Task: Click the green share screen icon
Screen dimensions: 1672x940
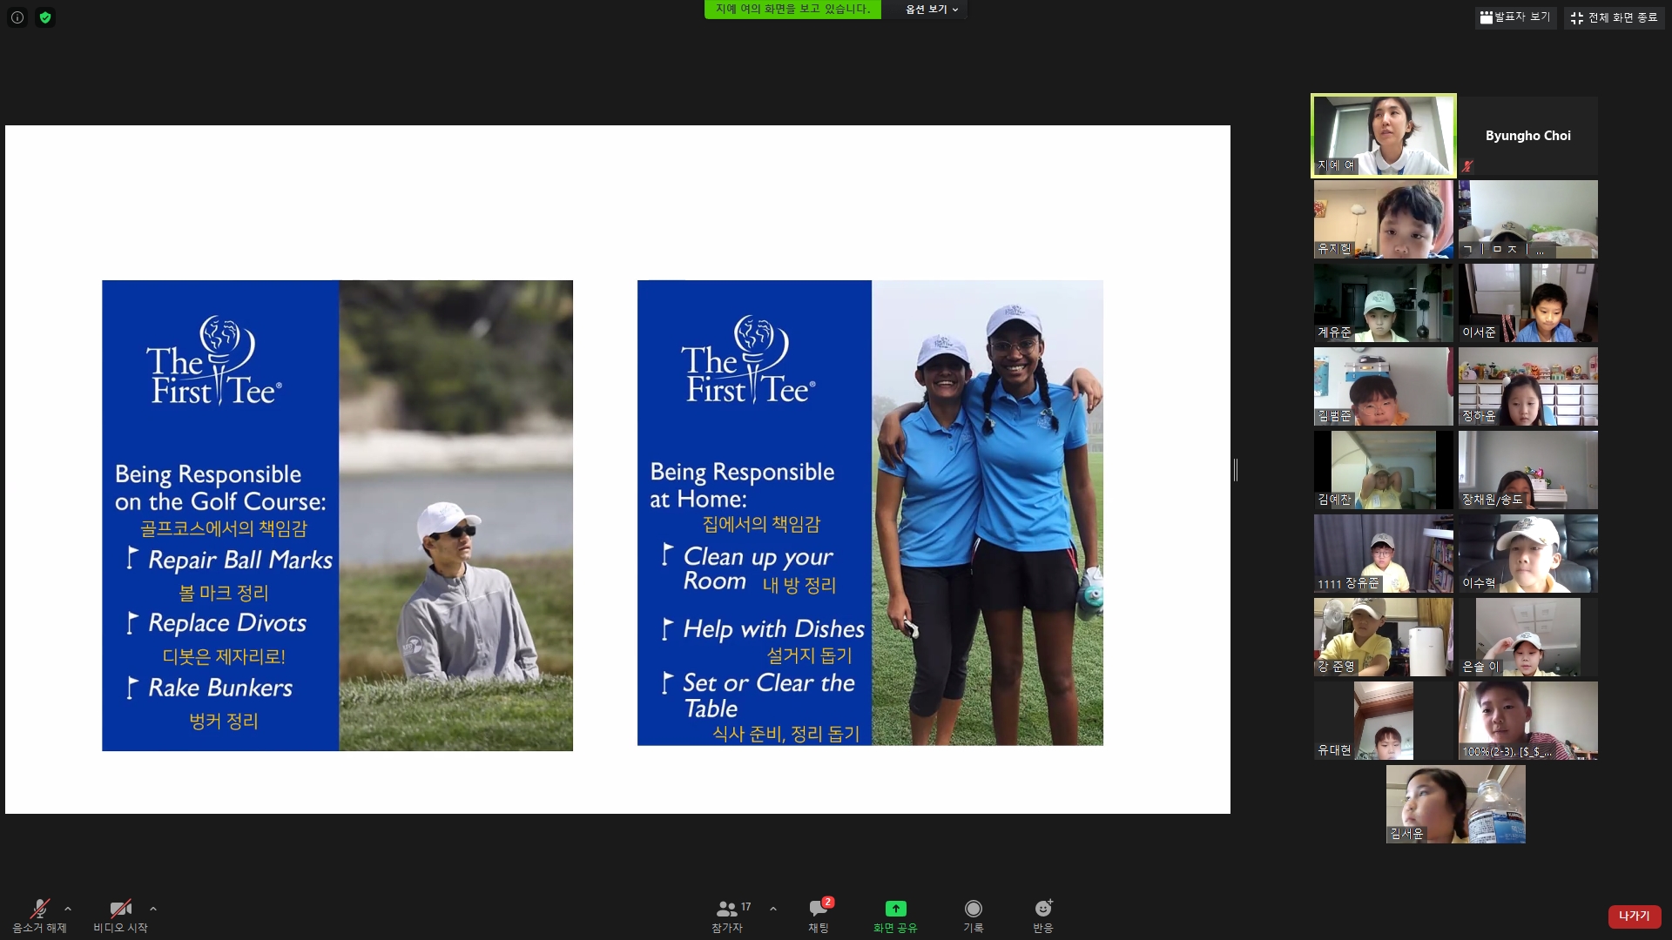Action: pos(895,909)
